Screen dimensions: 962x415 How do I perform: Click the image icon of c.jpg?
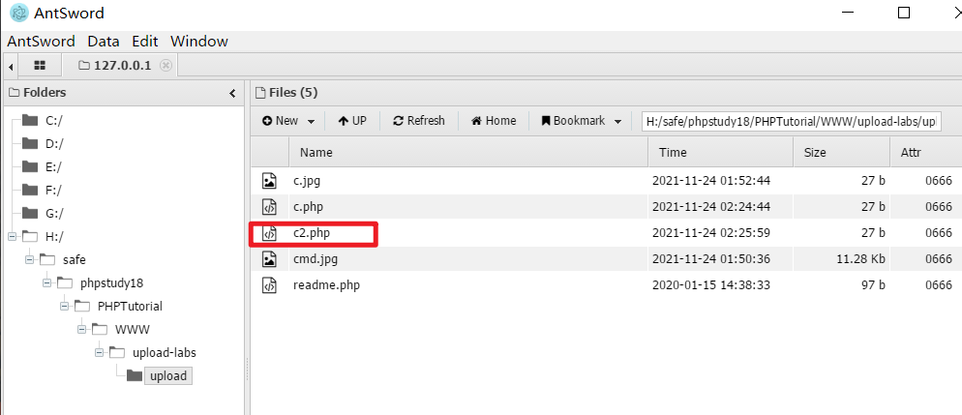tap(269, 181)
